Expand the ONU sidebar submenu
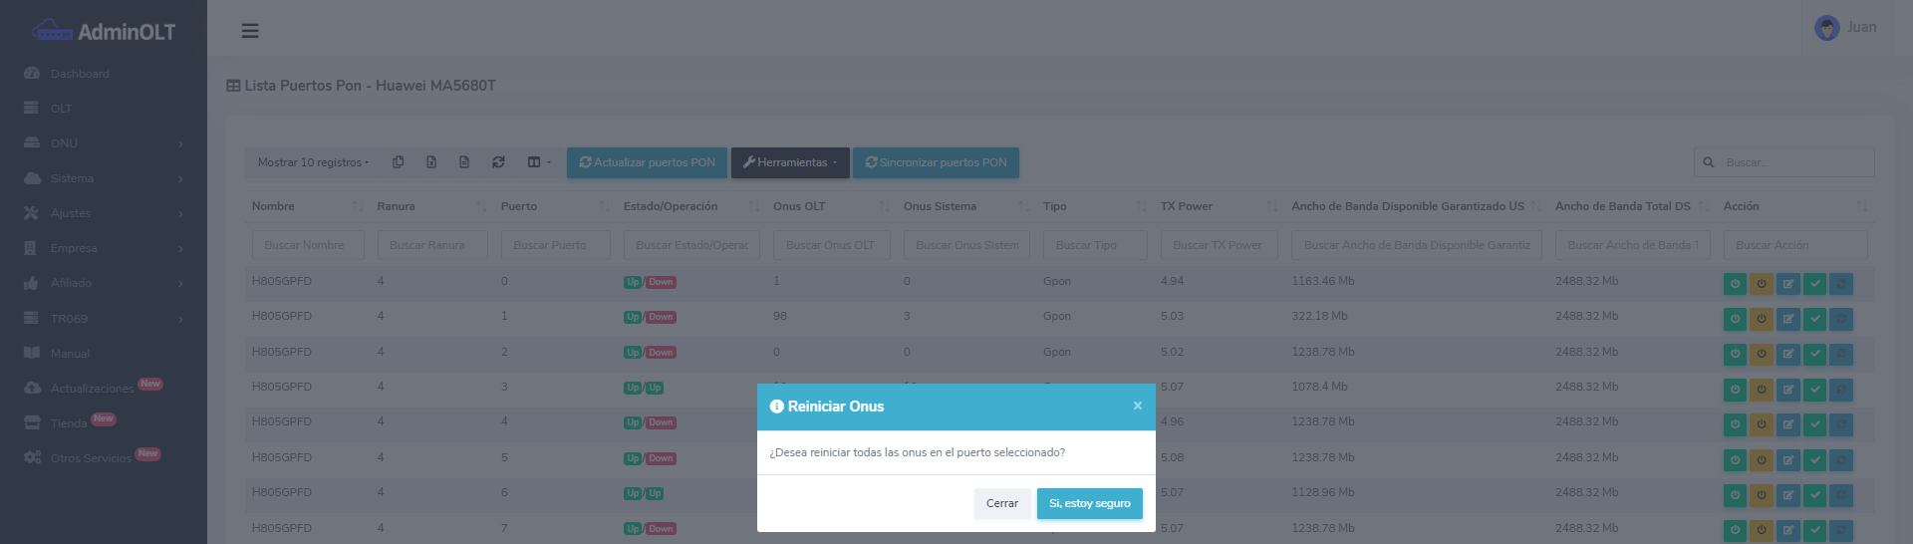The image size is (1913, 544). pos(104,143)
